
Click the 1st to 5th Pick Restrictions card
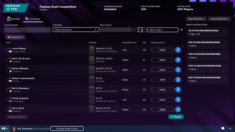tap(207, 32)
